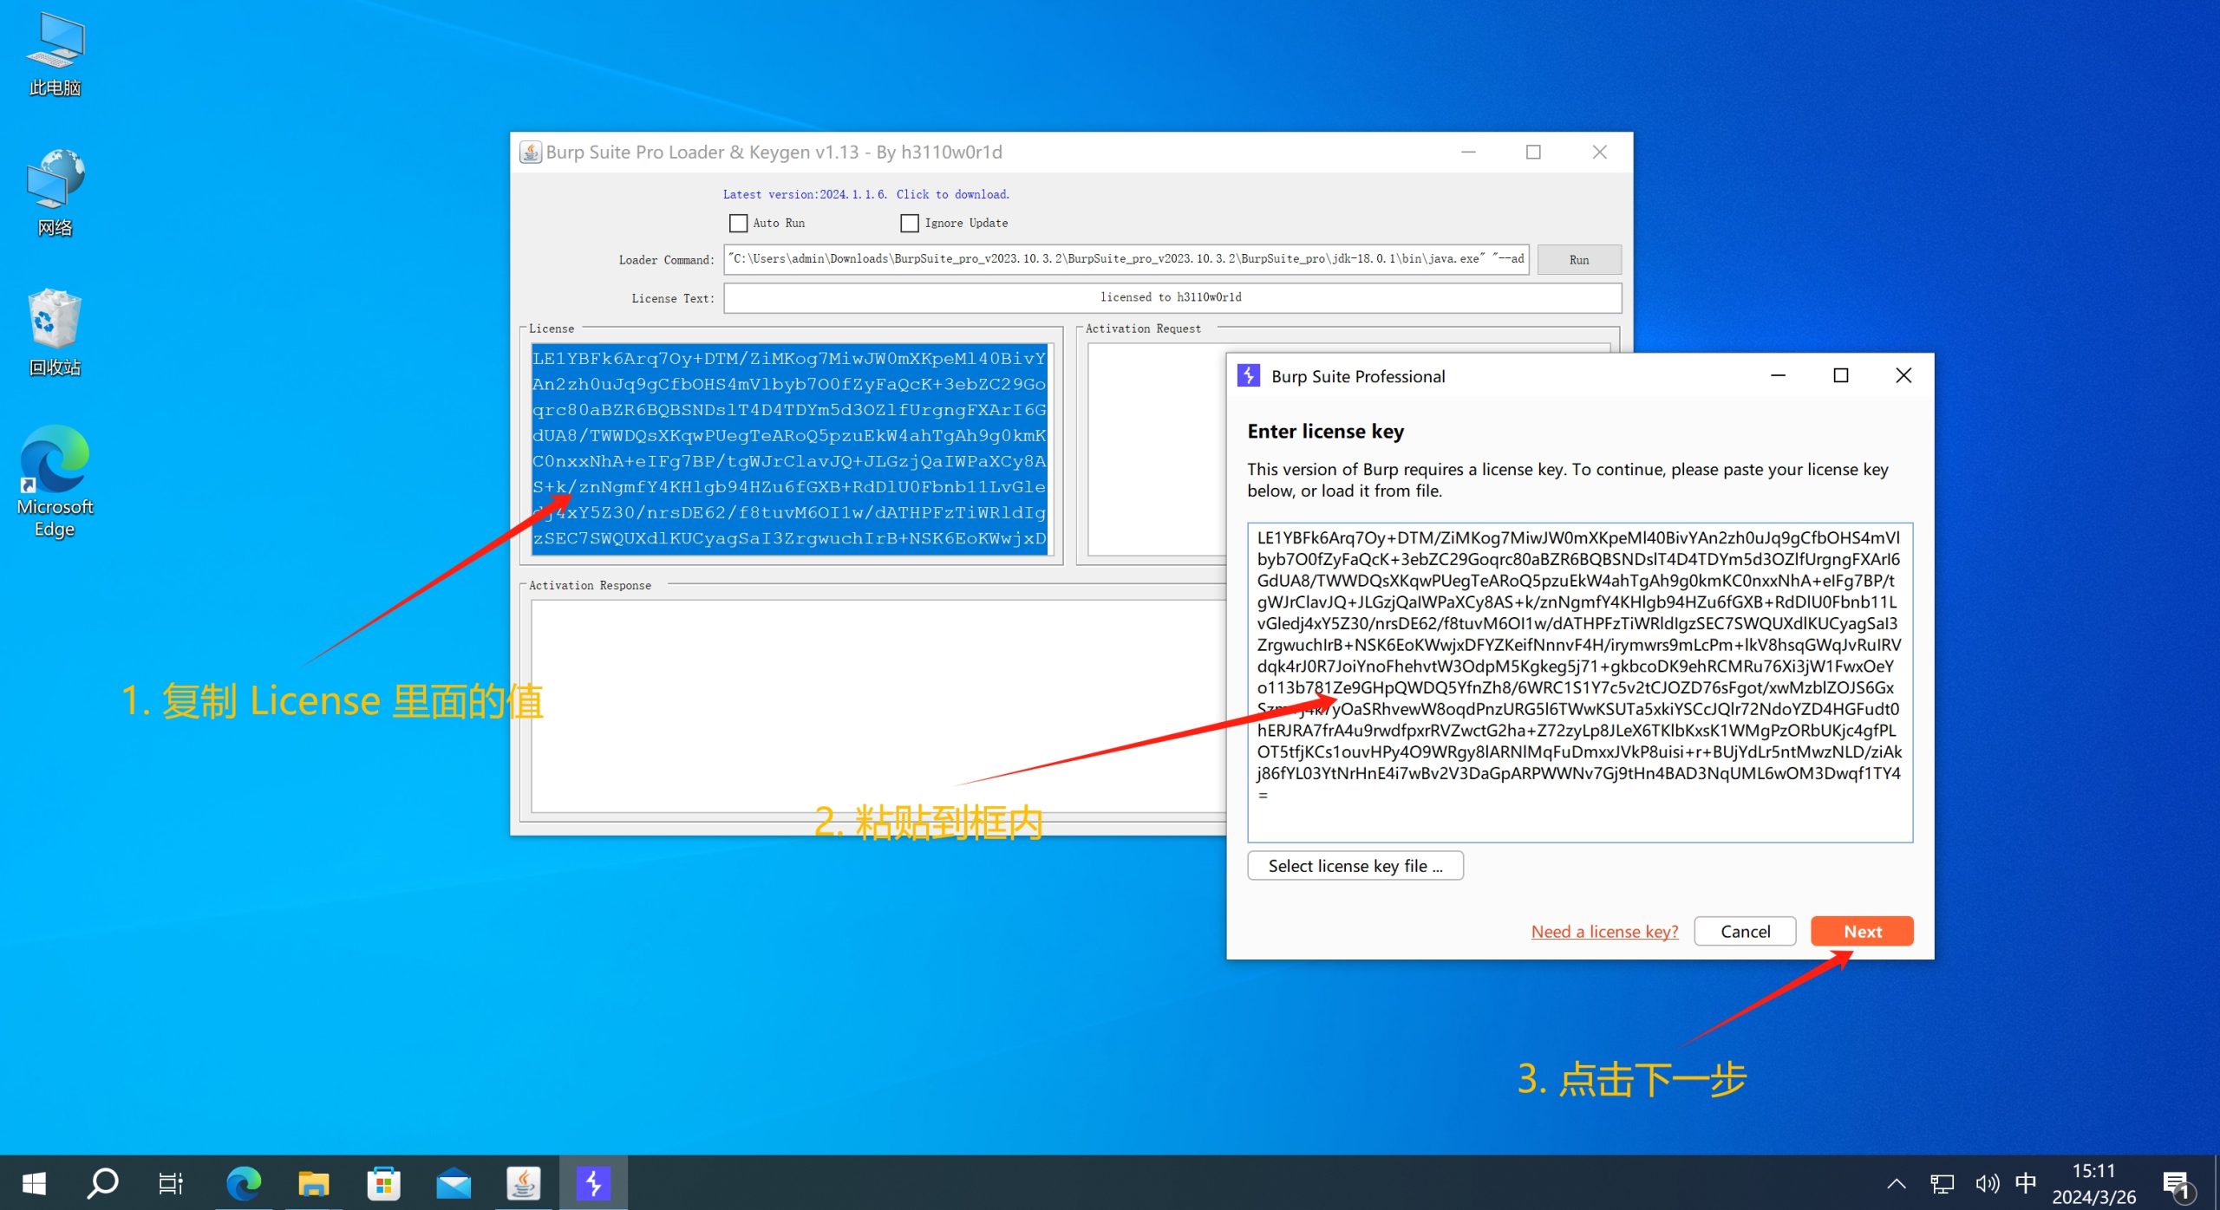Open the taskbar clock and date
Viewport: 2220px width, 1210px height.
pos(2093,1184)
